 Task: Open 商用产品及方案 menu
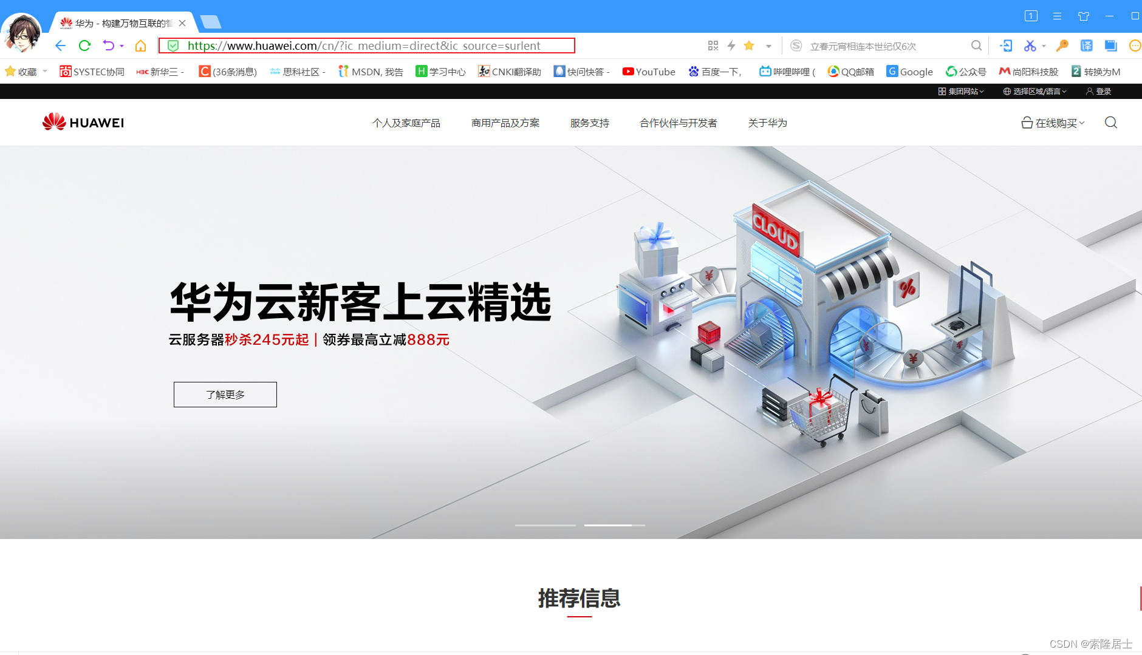tap(505, 123)
